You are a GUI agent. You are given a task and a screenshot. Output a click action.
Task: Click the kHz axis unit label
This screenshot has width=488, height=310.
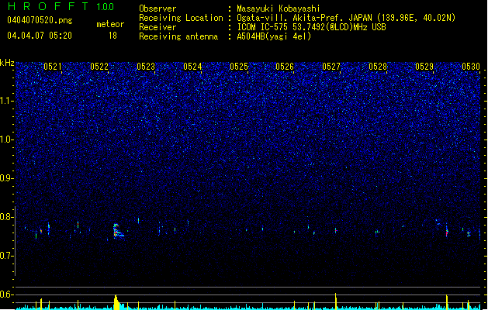tap(7, 63)
